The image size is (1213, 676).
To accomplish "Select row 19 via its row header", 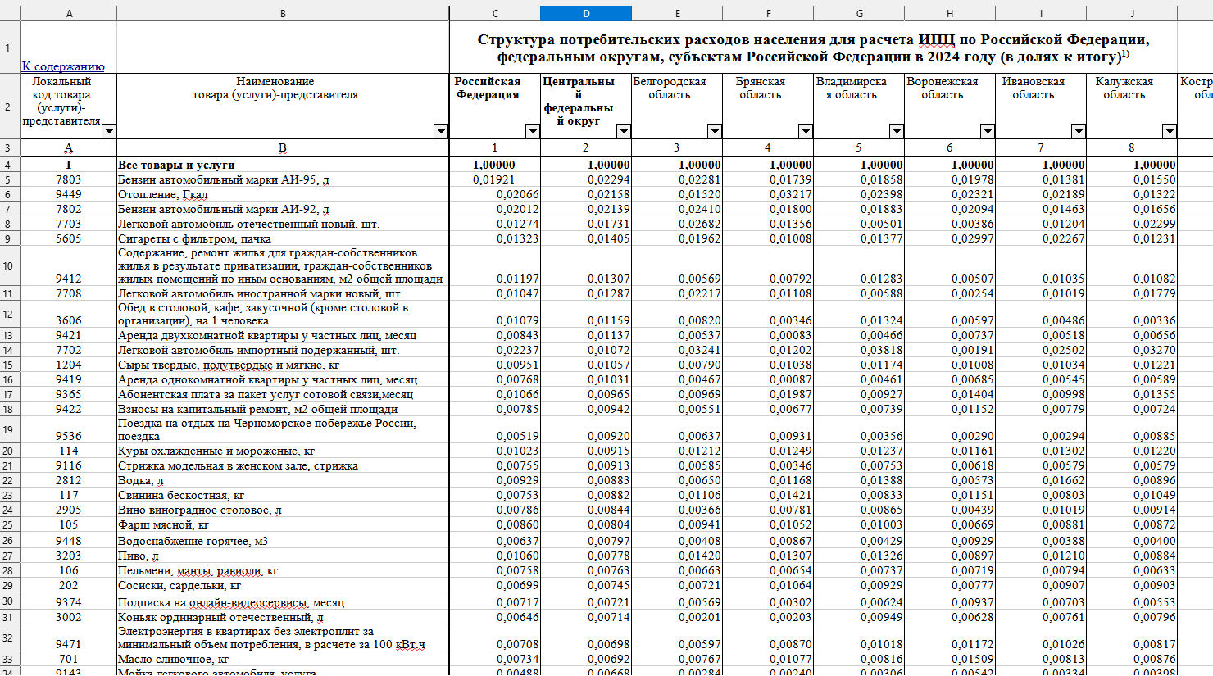I will pyautogui.click(x=10, y=429).
